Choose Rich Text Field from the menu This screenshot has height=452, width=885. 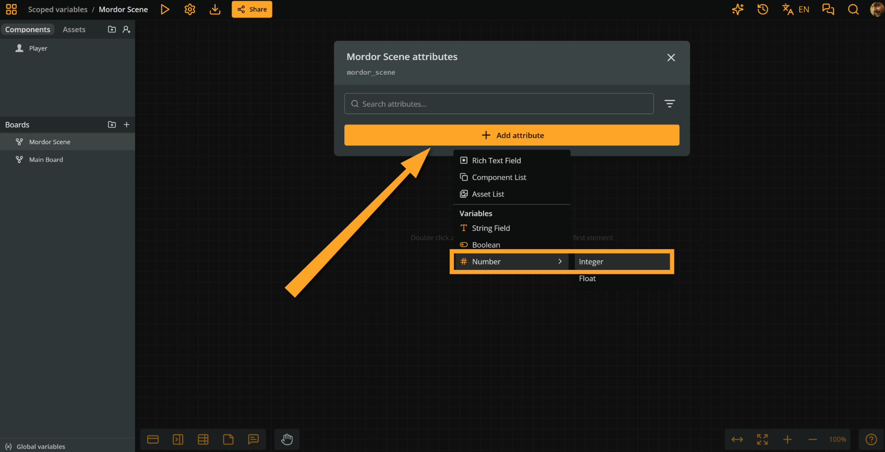(x=512, y=161)
